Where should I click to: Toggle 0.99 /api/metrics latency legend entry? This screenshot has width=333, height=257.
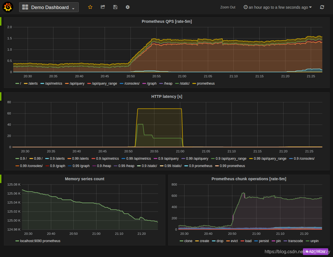click(x=136, y=159)
